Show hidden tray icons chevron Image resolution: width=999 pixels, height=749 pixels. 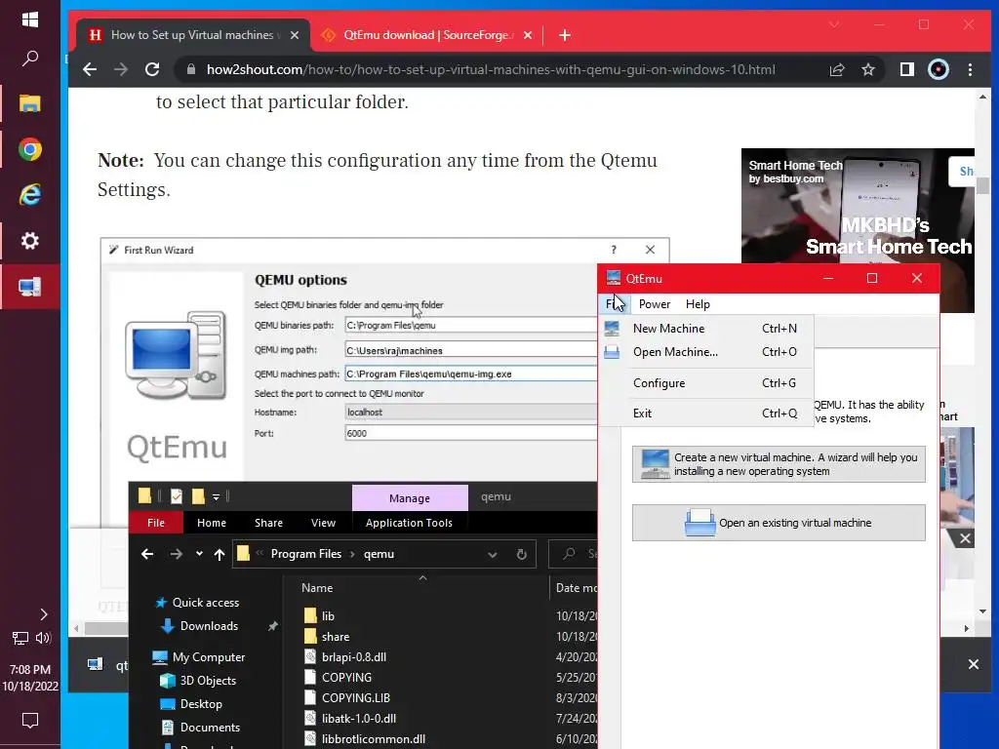tap(43, 614)
